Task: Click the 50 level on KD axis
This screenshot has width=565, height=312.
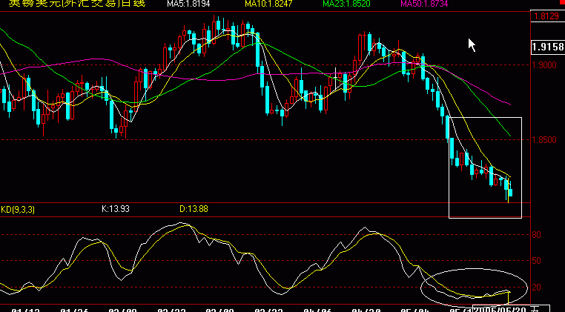Action: pos(536,260)
